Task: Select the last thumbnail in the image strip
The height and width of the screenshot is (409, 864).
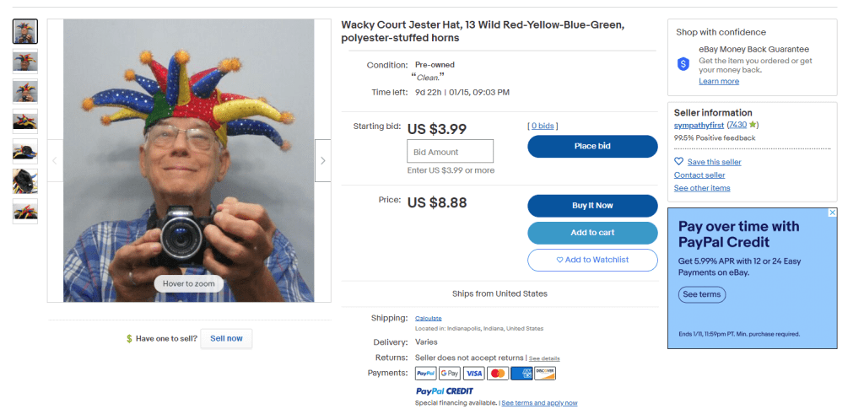Action: pyautogui.click(x=24, y=211)
